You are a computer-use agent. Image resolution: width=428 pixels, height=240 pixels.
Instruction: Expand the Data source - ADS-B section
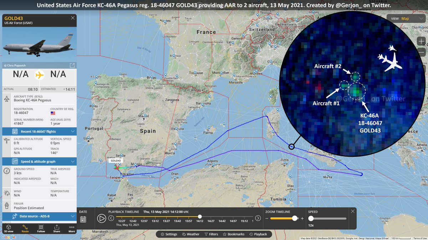click(x=39, y=216)
